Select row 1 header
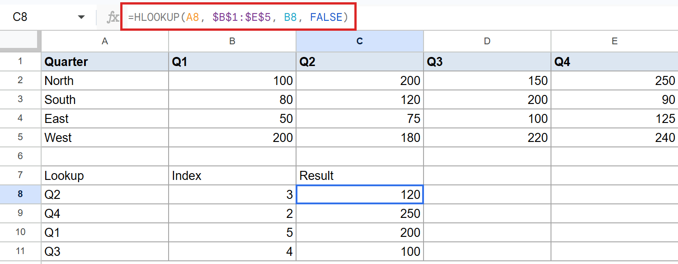 click(20, 61)
